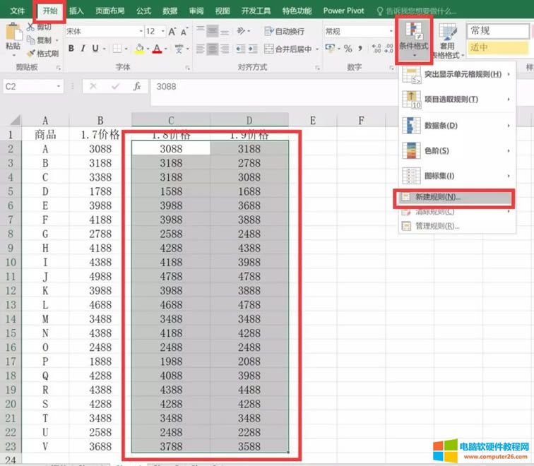Click the Conditional Formatting (条件格式) button

click(x=413, y=40)
